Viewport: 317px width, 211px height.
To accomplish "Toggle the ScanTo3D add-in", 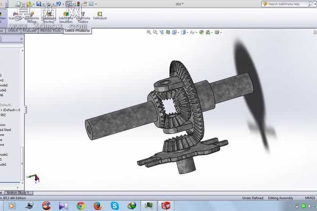I will pos(15,16).
